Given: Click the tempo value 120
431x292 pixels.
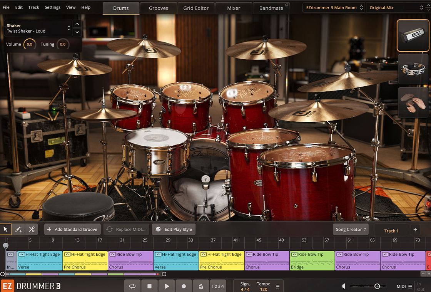Looking at the screenshot, I should point(264,289).
